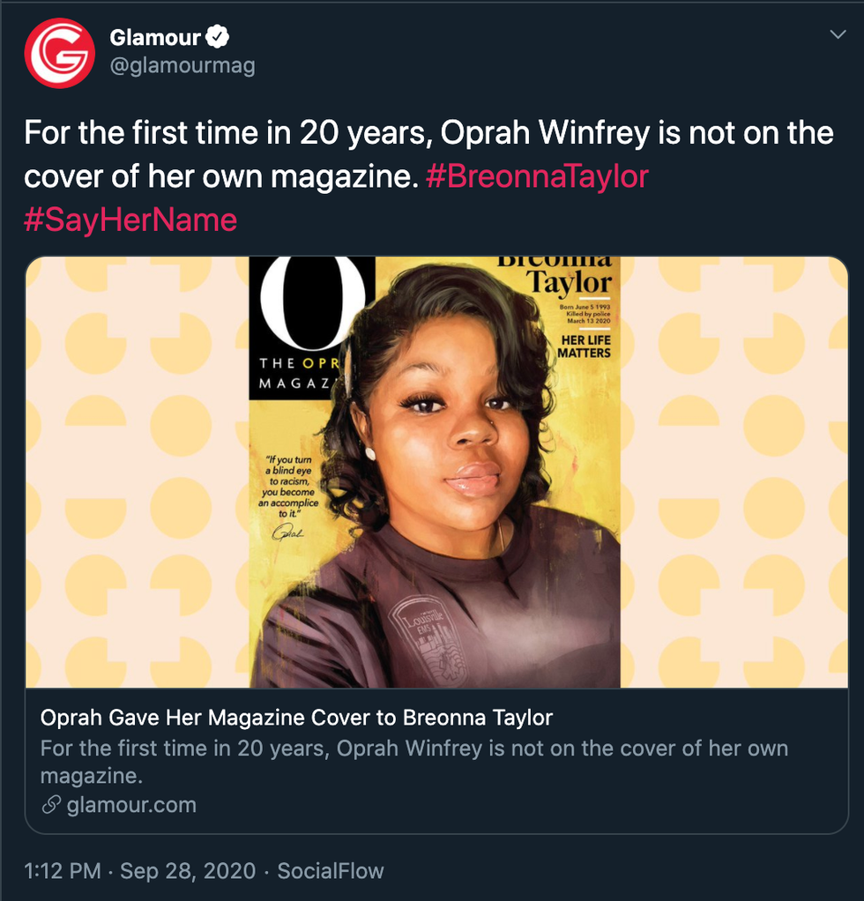Click the Glamour profile avatar
The image size is (864, 901).
coord(59,53)
